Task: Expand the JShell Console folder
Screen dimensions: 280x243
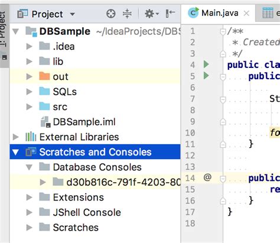Action: pos(30,212)
